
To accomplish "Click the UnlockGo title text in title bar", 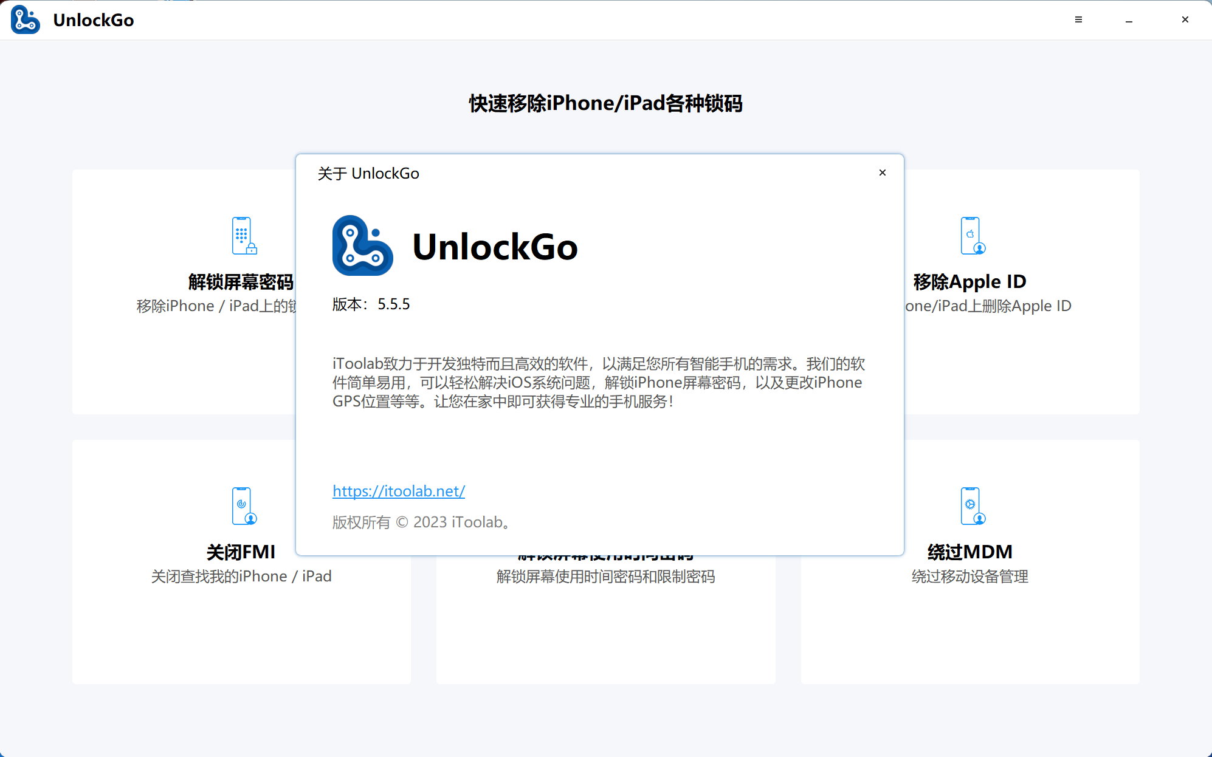I will [x=94, y=20].
